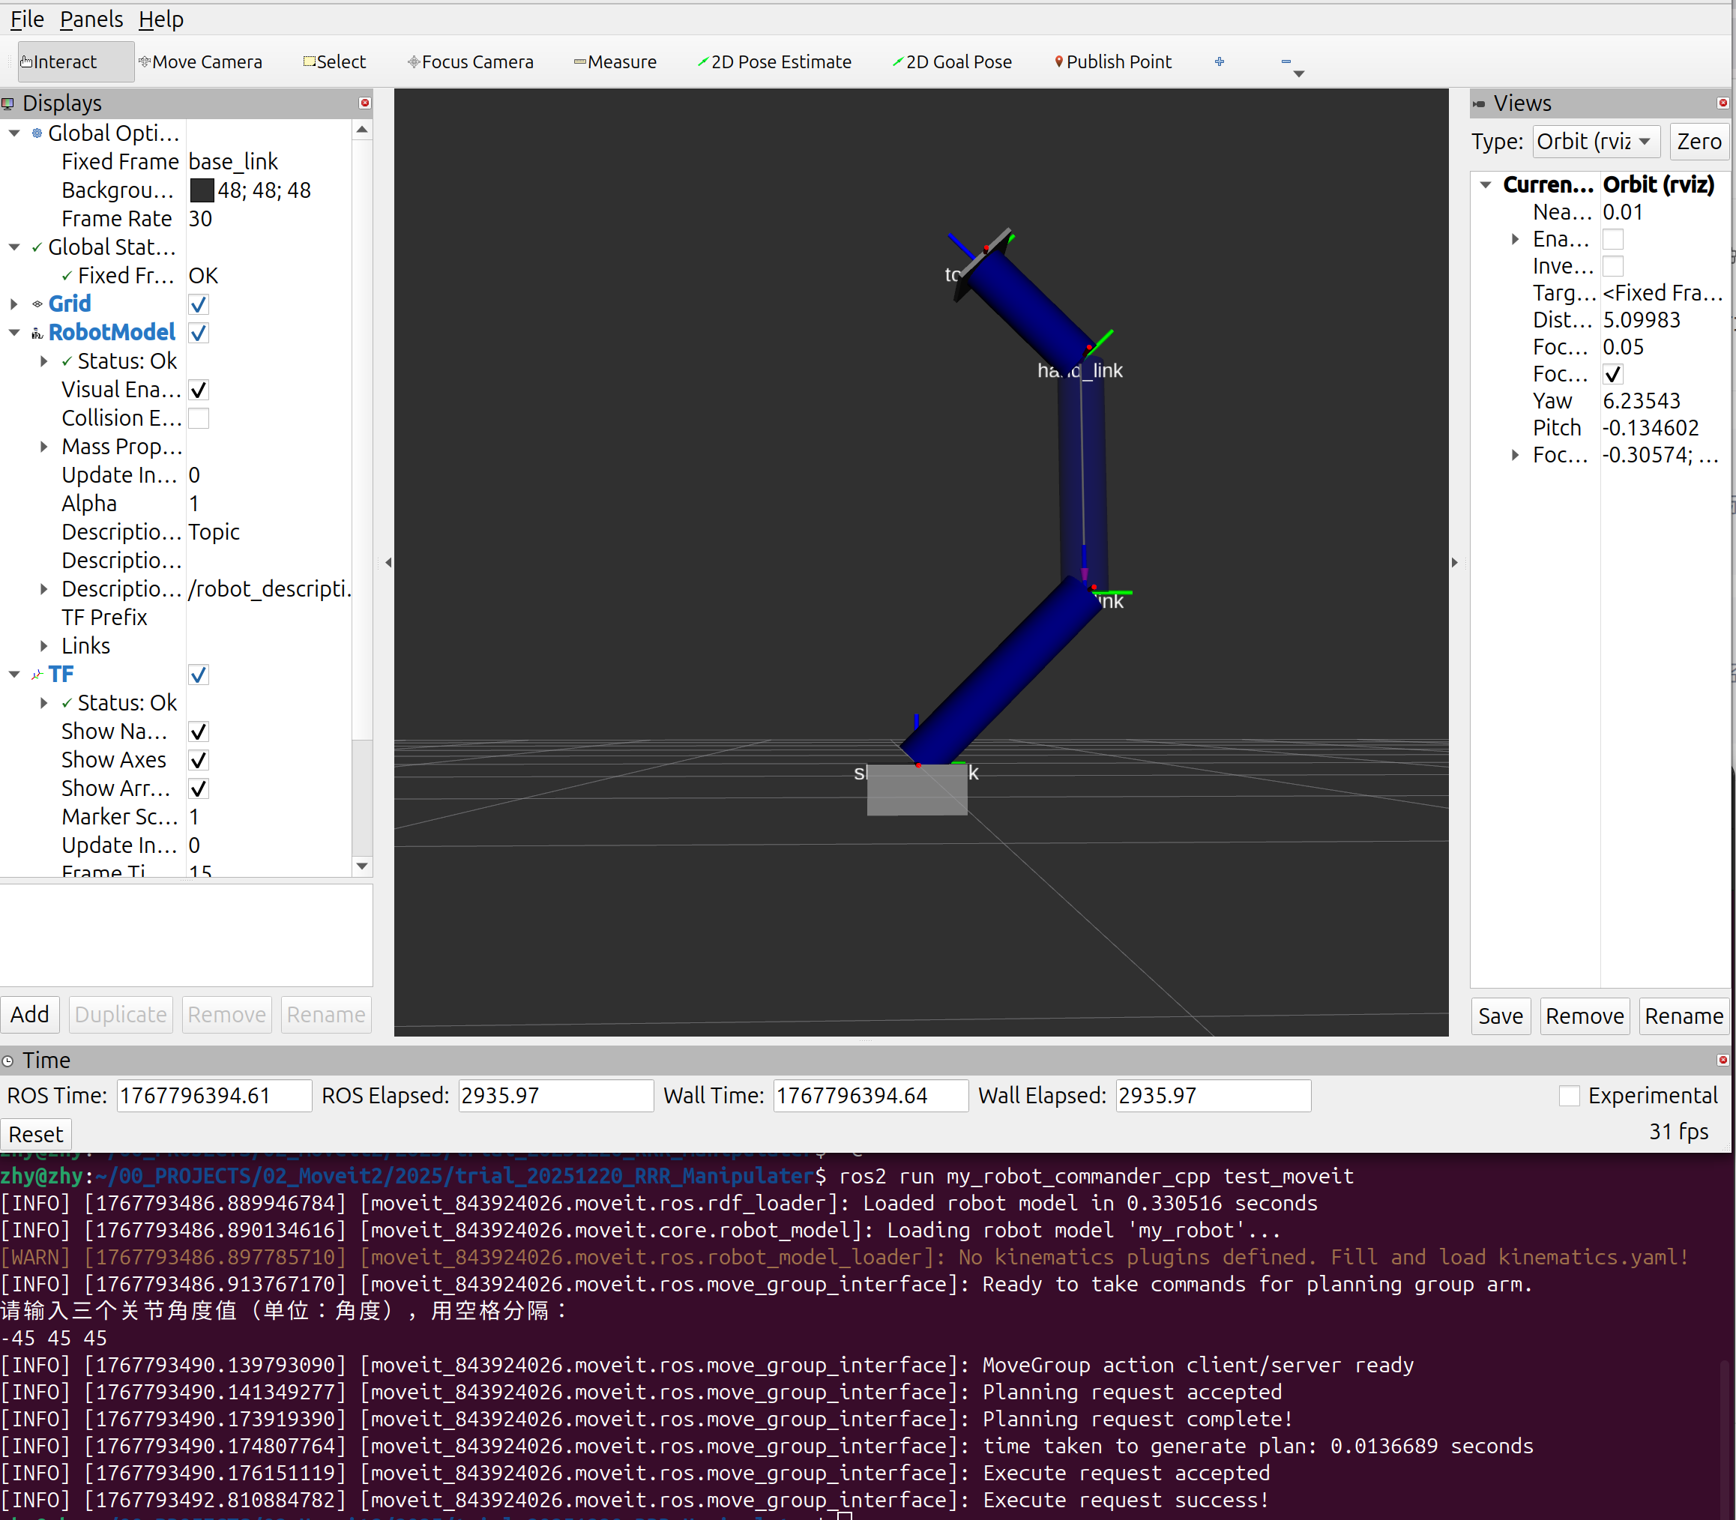Open the Orbit view type dropdown
This screenshot has width=1736, height=1520.
1594,142
